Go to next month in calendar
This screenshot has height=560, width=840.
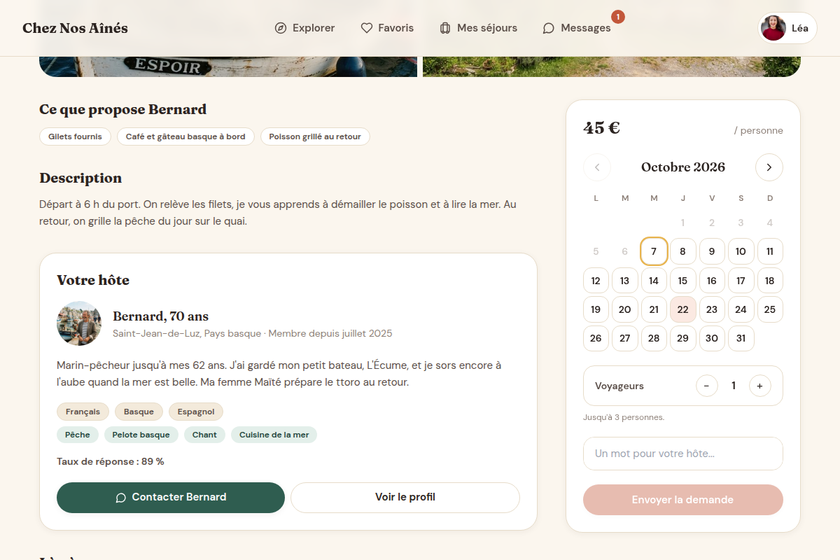pyautogui.click(x=769, y=167)
